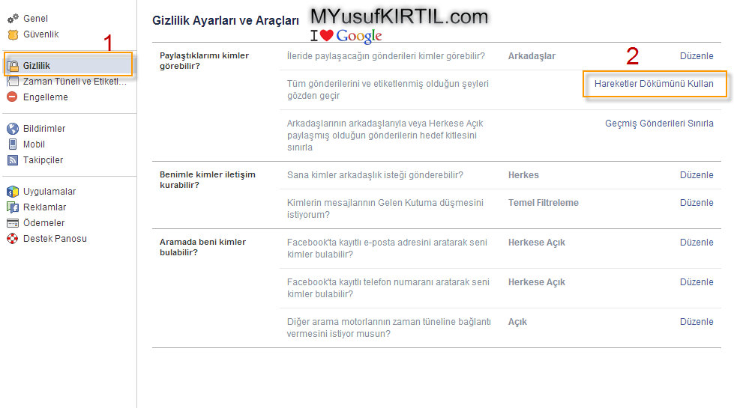
Task: Click the Herkes value
Action: click(523, 175)
